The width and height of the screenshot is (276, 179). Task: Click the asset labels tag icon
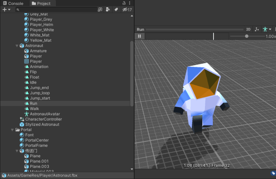click(x=273, y=173)
